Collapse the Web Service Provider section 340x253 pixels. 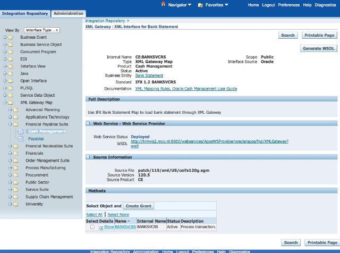point(88,123)
